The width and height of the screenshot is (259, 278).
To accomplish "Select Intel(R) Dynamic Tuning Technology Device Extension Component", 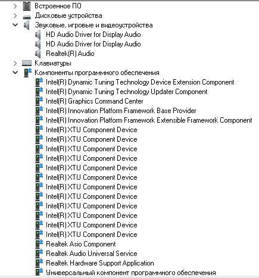I will click(140, 82).
